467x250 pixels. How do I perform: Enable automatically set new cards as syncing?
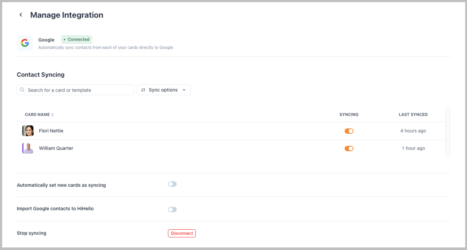click(172, 184)
